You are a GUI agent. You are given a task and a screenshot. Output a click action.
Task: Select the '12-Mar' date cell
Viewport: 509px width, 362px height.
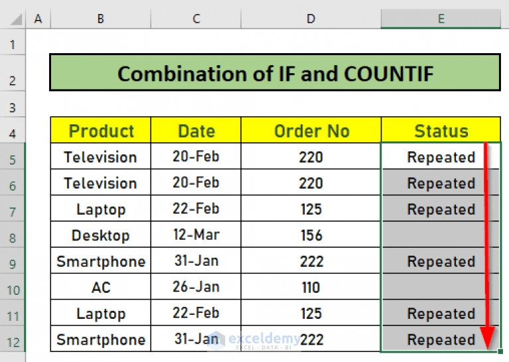tap(196, 234)
